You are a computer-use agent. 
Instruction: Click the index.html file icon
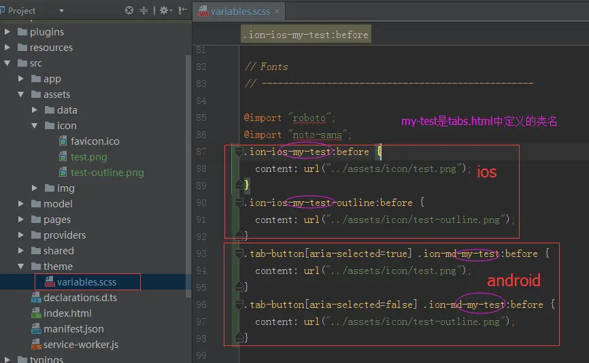point(36,313)
